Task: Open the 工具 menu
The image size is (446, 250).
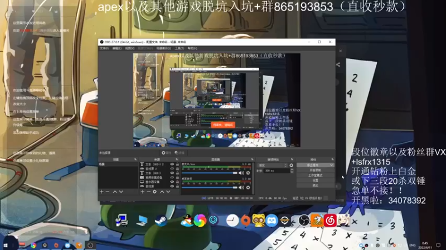Action: (x=179, y=48)
